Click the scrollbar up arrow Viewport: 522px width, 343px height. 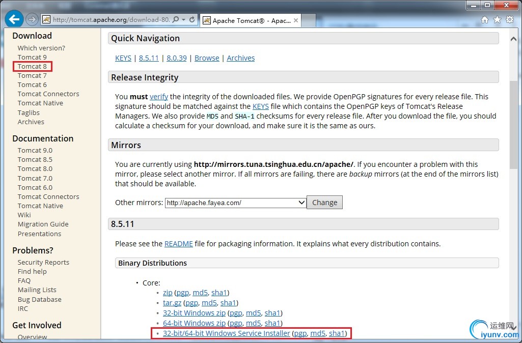(513, 39)
